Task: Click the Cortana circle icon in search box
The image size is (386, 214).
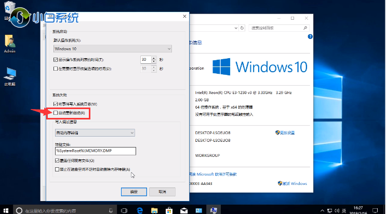Action: (19, 210)
